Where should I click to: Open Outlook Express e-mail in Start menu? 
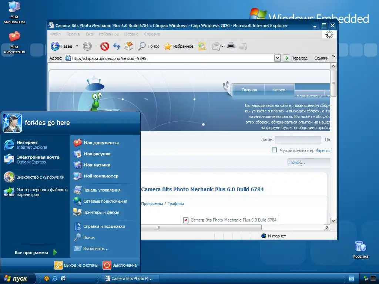tap(32, 159)
